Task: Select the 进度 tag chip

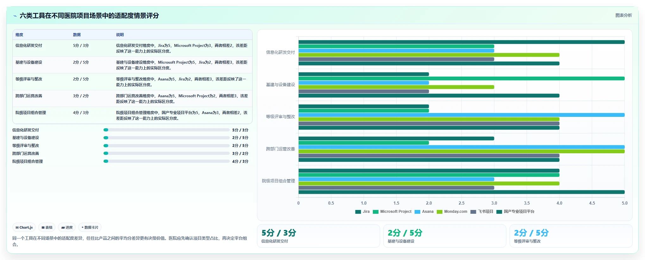Action: 67,227
